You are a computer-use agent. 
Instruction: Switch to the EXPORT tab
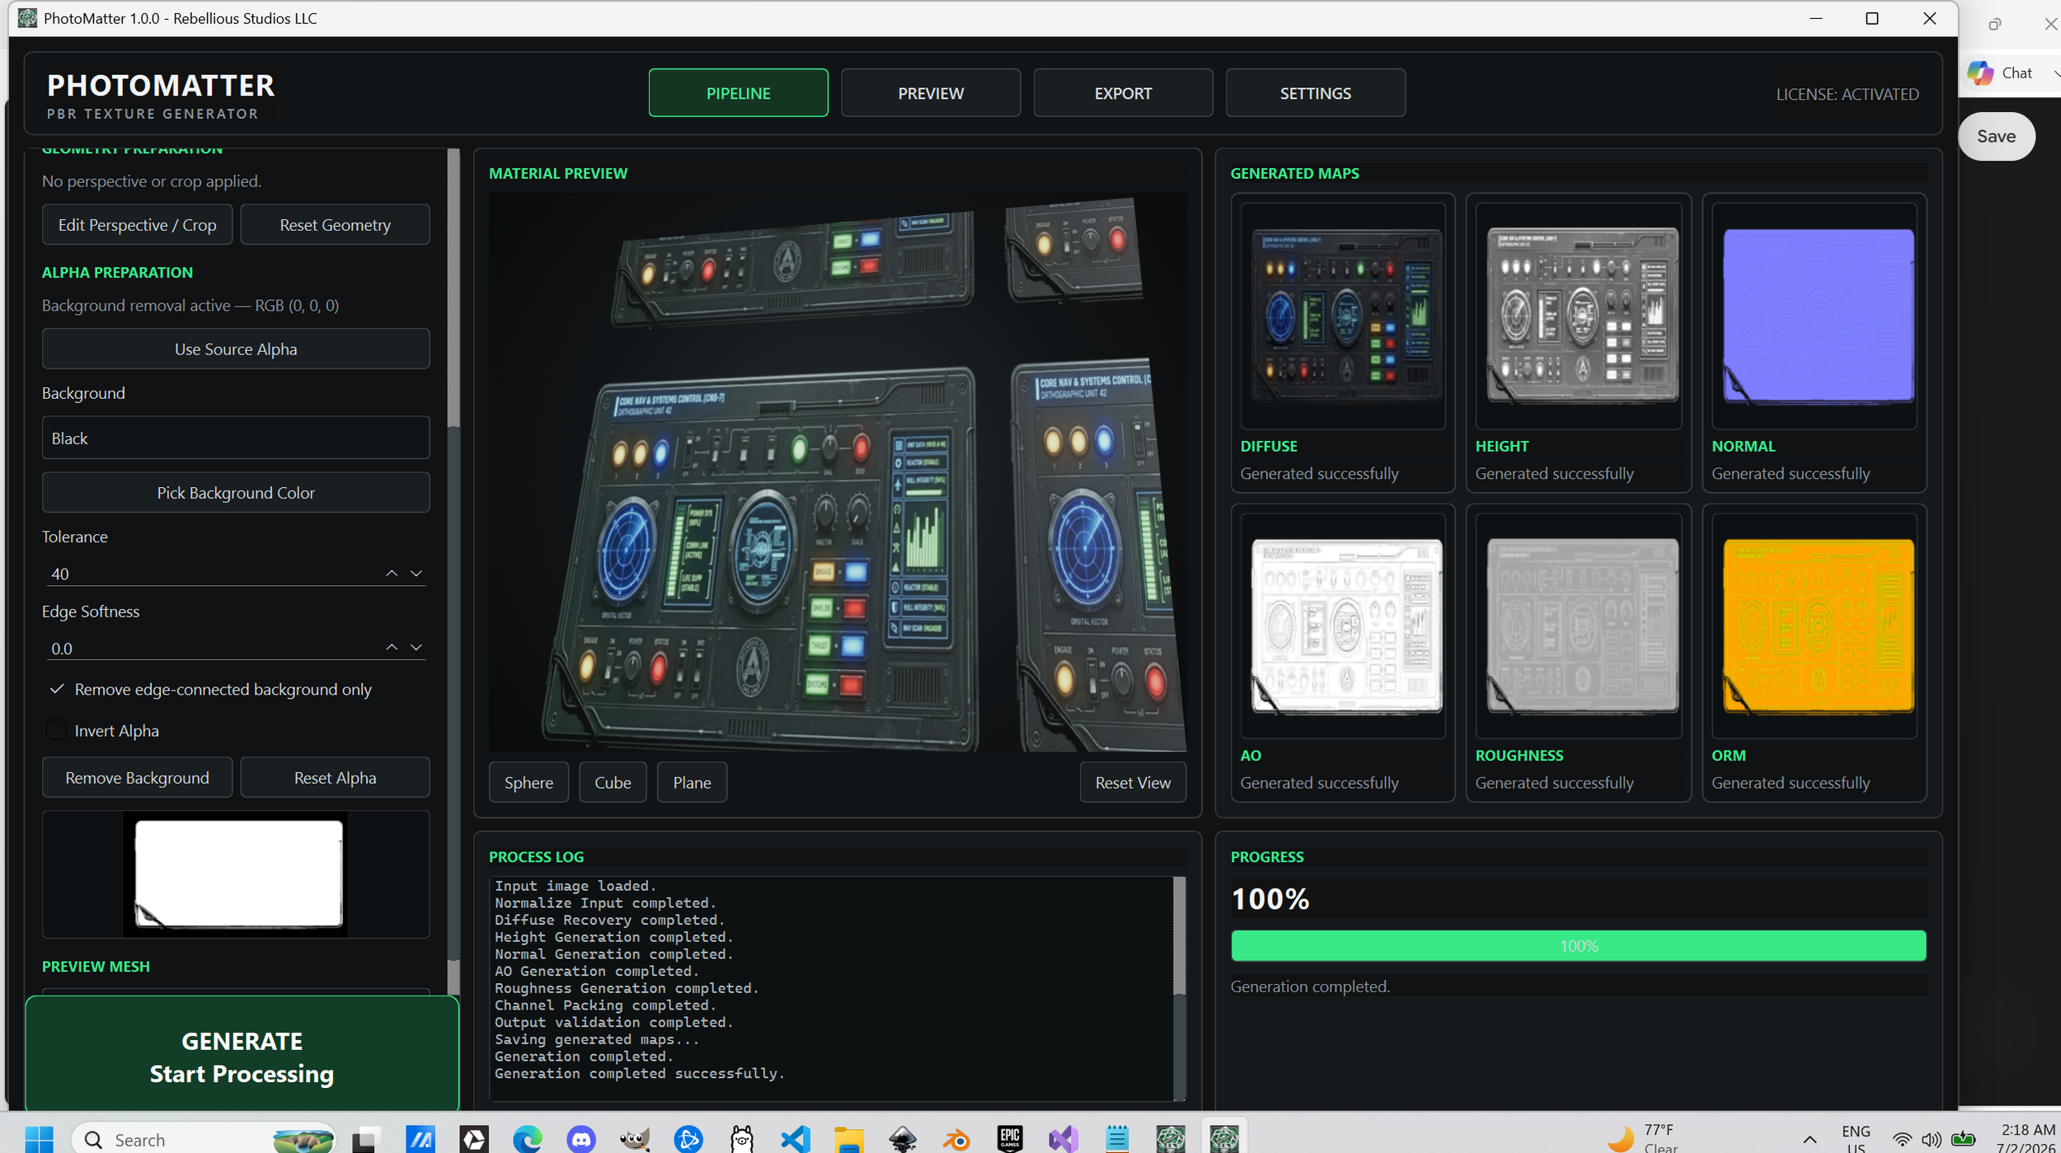(x=1123, y=93)
